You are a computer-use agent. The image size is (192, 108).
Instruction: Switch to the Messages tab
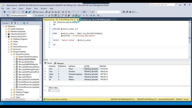59,63
